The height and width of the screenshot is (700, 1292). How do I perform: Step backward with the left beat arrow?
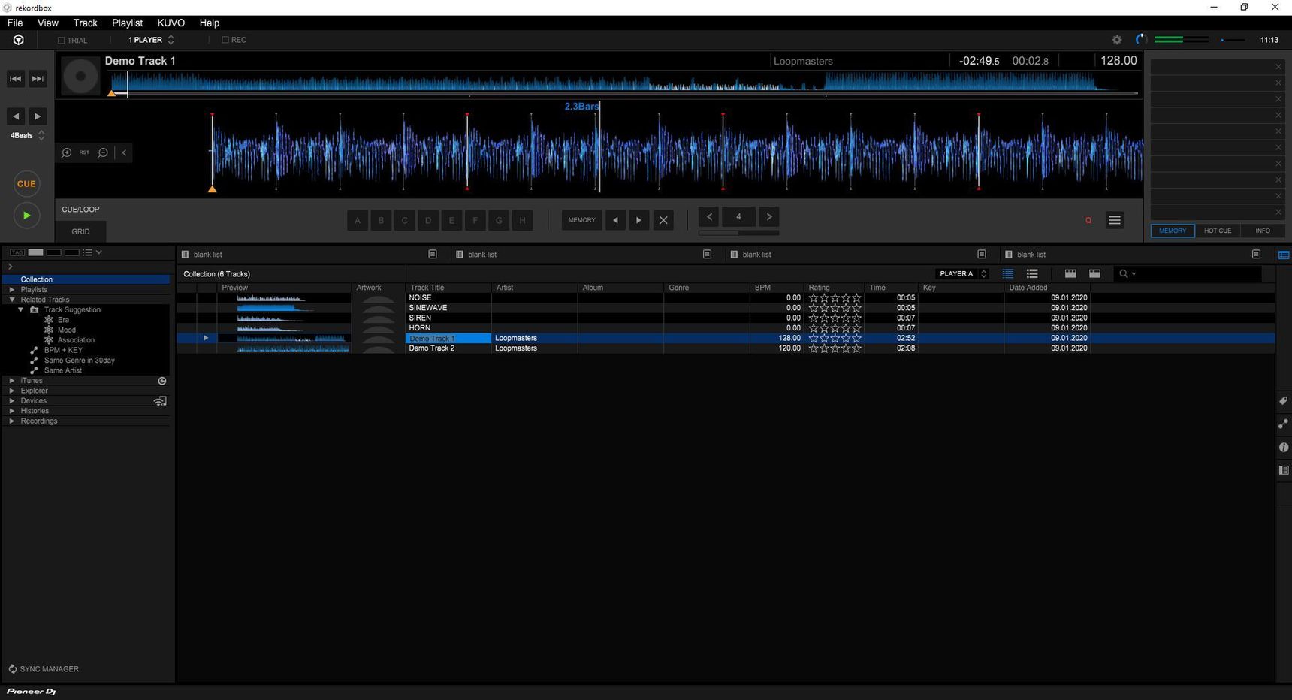(x=16, y=116)
